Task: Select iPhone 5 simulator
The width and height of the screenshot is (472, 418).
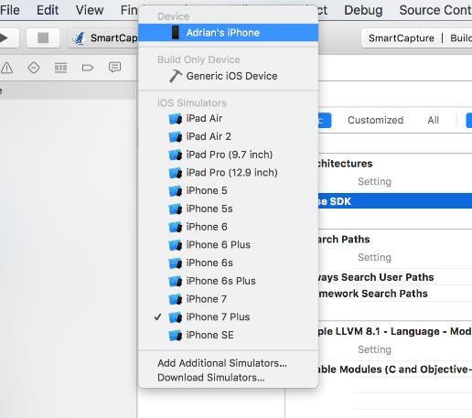Action: [x=228, y=190]
